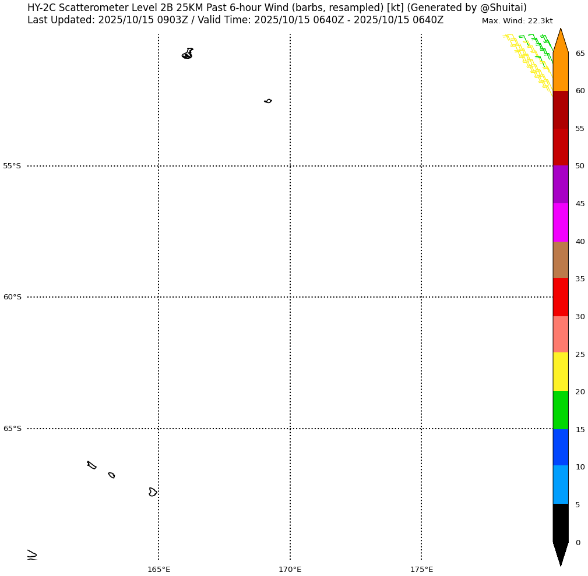The image size is (588, 576).
Task: Click the orange 60-65 kt colorbar segment
Action: pos(560,72)
